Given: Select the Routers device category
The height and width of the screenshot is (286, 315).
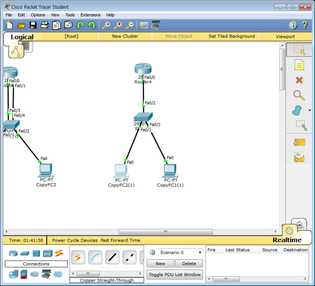Looking at the screenshot, I should coord(13,253).
